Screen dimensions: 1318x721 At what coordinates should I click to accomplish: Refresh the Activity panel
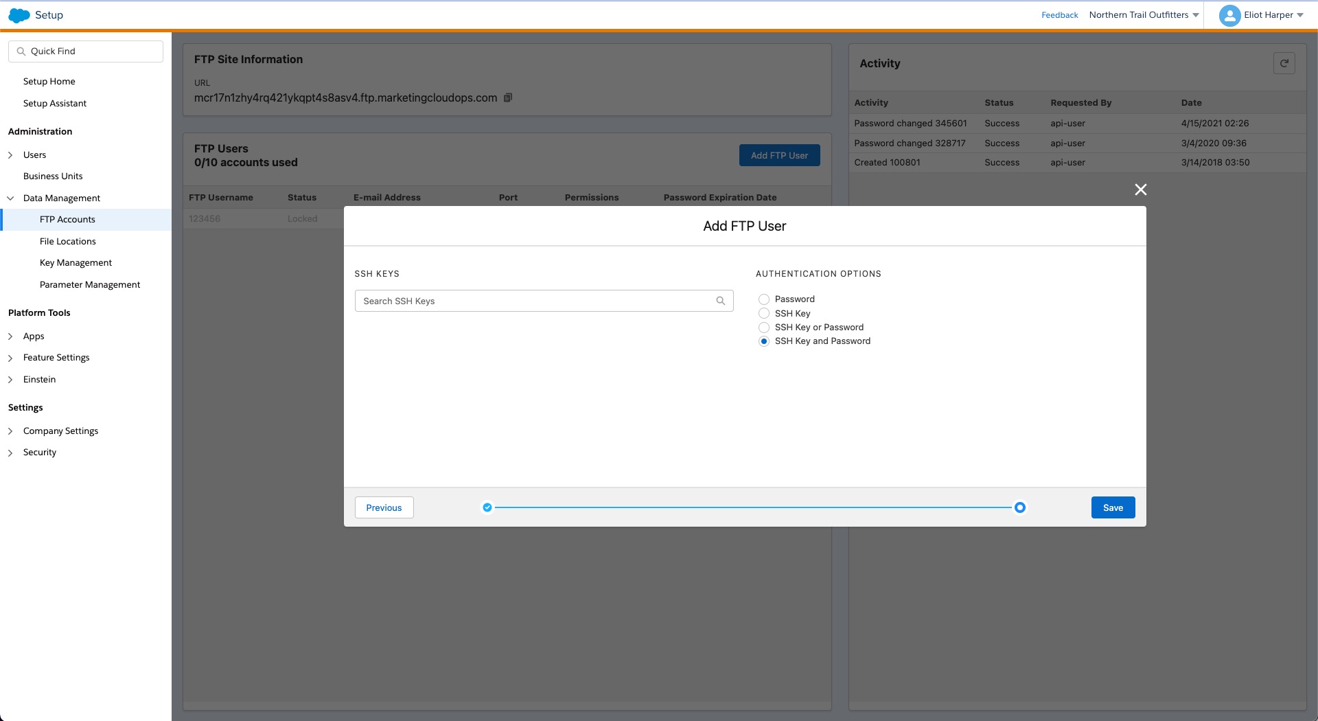coord(1284,63)
